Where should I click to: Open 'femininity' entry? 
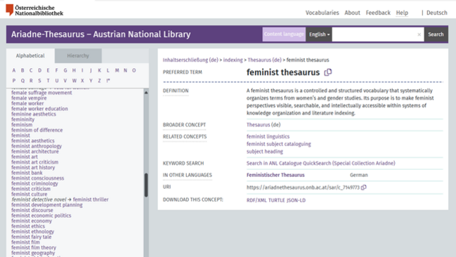point(22,119)
